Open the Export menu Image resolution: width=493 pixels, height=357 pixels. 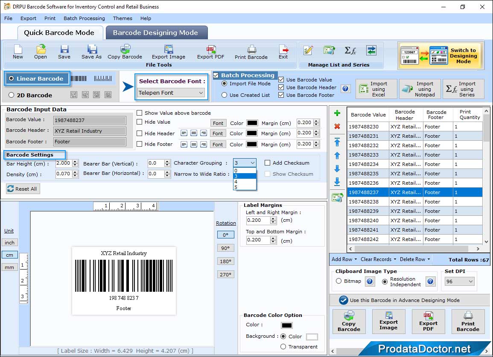tap(28, 18)
